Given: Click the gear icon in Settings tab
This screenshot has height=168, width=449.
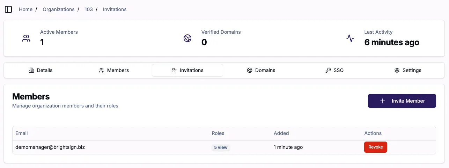Looking at the screenshot, I should pos(397,70).
